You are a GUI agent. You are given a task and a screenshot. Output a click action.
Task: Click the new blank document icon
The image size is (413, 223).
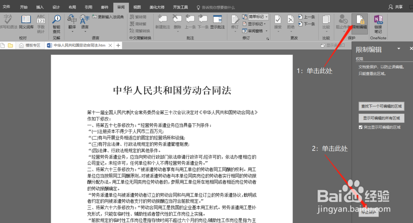click(2, 45)
